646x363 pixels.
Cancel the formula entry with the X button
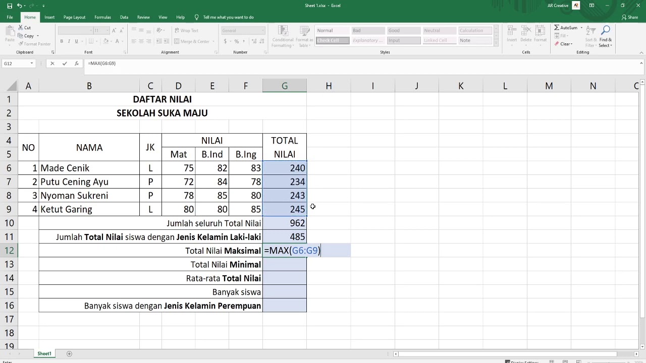[x=52, y=64]
